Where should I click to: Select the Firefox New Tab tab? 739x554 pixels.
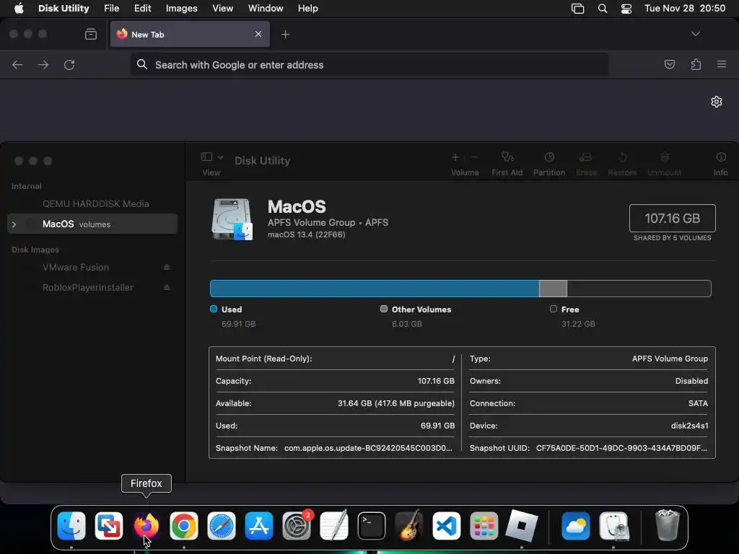click(x=190, y=34)
